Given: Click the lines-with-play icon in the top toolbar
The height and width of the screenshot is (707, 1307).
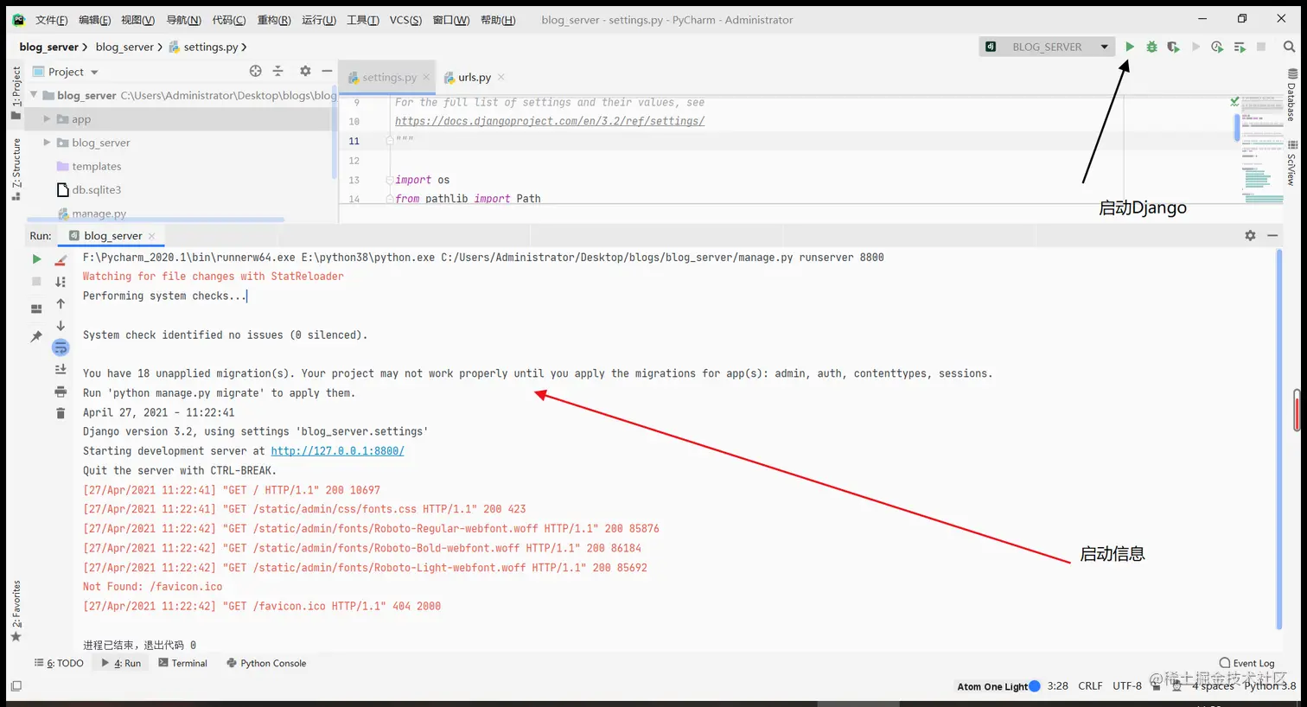Looking at the screenshot, I should [1240, 47].
